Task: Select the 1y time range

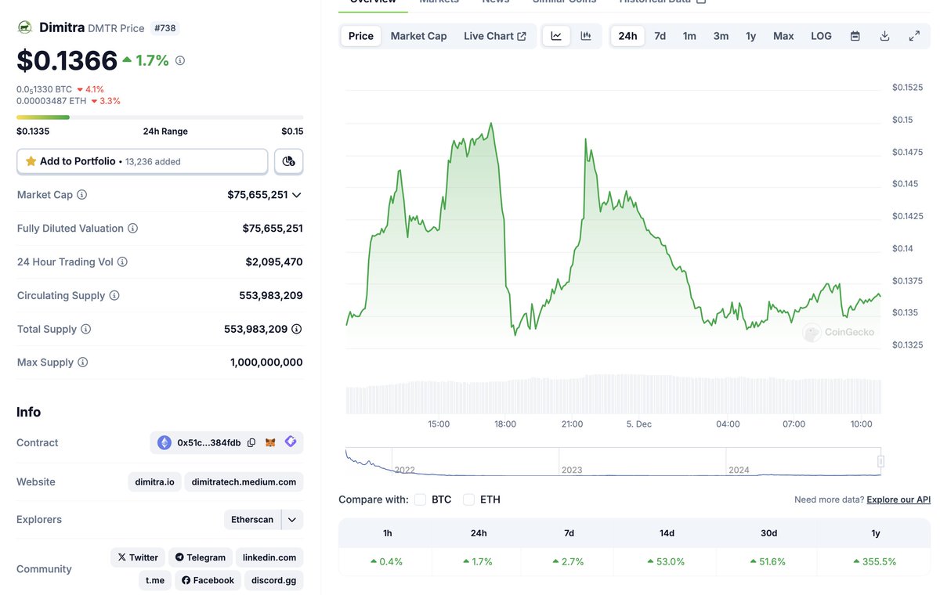Action: tap(750, 36)
